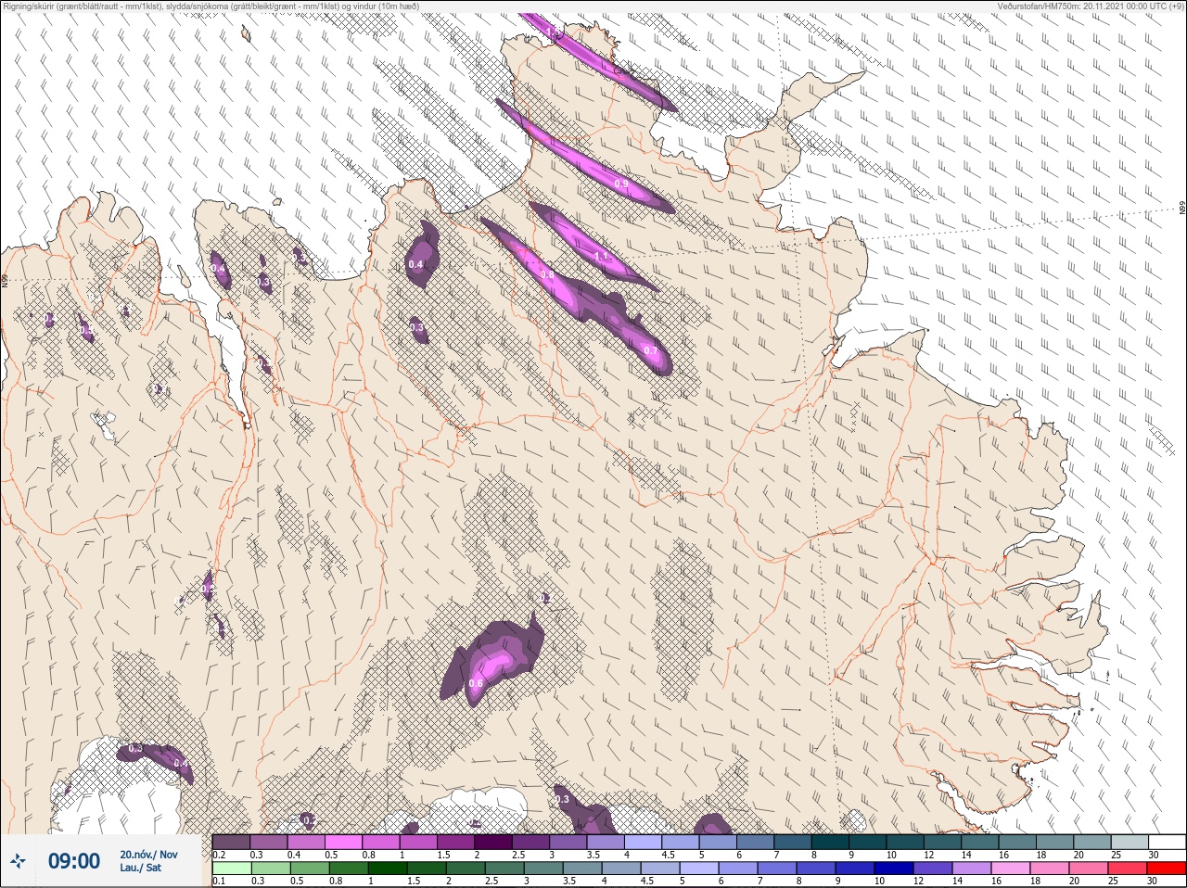The width and height of the screenshot is (1187, 888).
Task: Click the N66 latitude label at right edge
Action: pos(1182,209)
